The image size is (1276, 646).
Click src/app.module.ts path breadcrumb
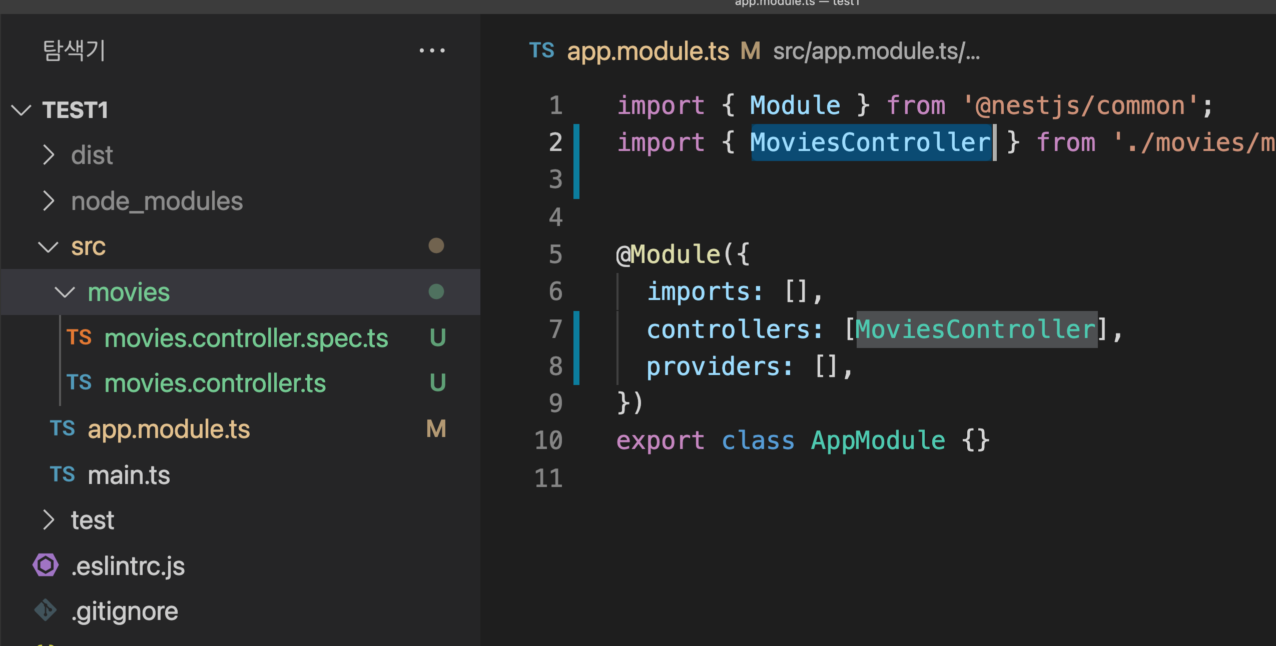pos(876,51)
